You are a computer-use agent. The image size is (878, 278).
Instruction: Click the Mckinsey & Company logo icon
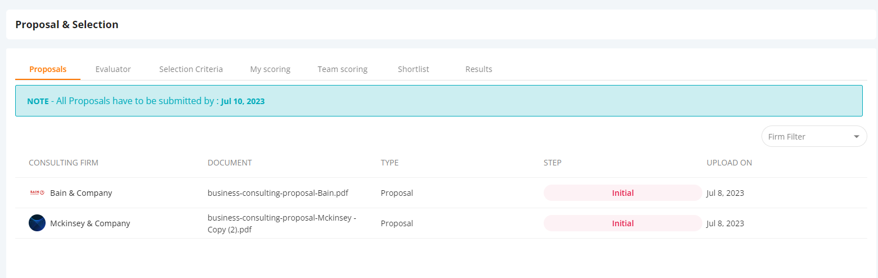click(37, 223)
